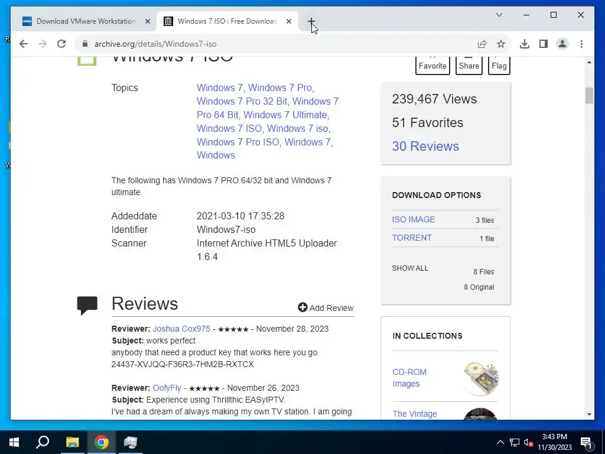
Task: Open the 30 Reviews link
Action: point(425,147)
